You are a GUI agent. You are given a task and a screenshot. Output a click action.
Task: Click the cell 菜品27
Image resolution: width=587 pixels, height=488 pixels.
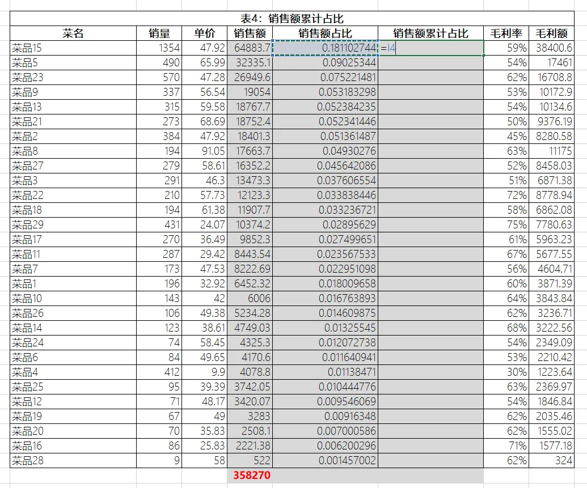click(x=73, y=166)
